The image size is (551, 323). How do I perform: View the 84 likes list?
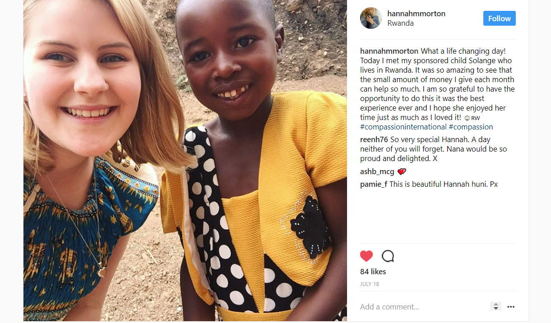click(373, 272)
